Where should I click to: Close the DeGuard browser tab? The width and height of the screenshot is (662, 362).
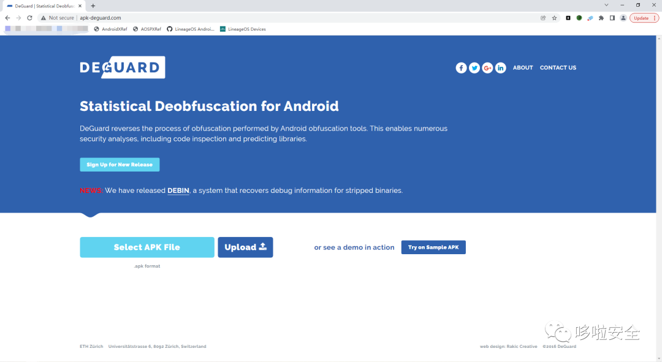80,6
